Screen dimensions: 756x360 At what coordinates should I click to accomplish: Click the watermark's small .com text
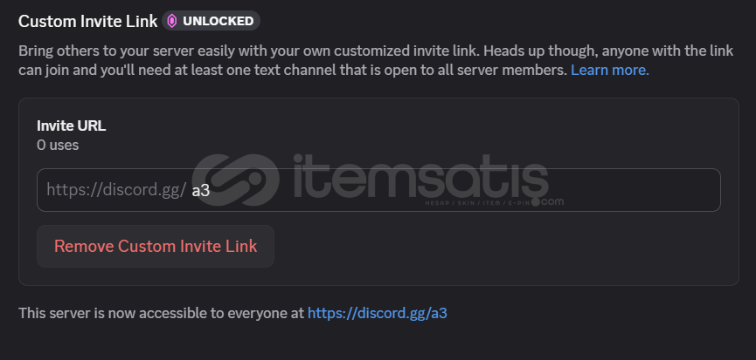point(552,201)
